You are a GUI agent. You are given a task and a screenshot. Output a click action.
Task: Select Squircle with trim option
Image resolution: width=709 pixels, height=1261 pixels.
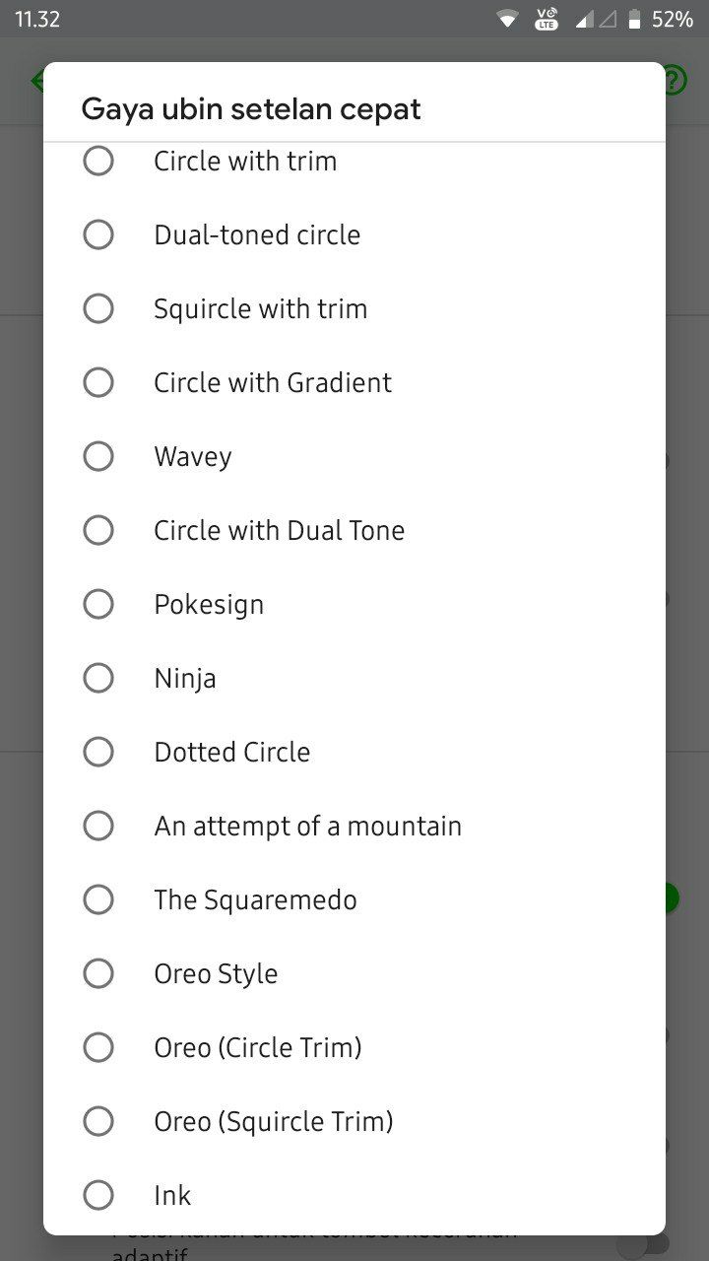coord(354,308)
